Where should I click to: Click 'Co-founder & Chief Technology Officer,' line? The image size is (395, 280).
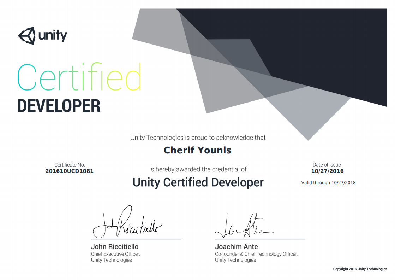click(256, 254)
